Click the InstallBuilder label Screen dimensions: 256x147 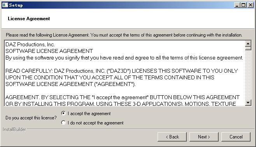click(14, 129)
